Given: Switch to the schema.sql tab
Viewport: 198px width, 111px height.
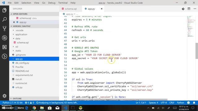Looking at the screenshot, I should pos(71,9).
